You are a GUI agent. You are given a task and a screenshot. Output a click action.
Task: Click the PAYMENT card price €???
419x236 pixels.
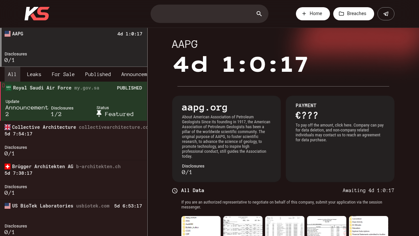[x=307, y=115]
